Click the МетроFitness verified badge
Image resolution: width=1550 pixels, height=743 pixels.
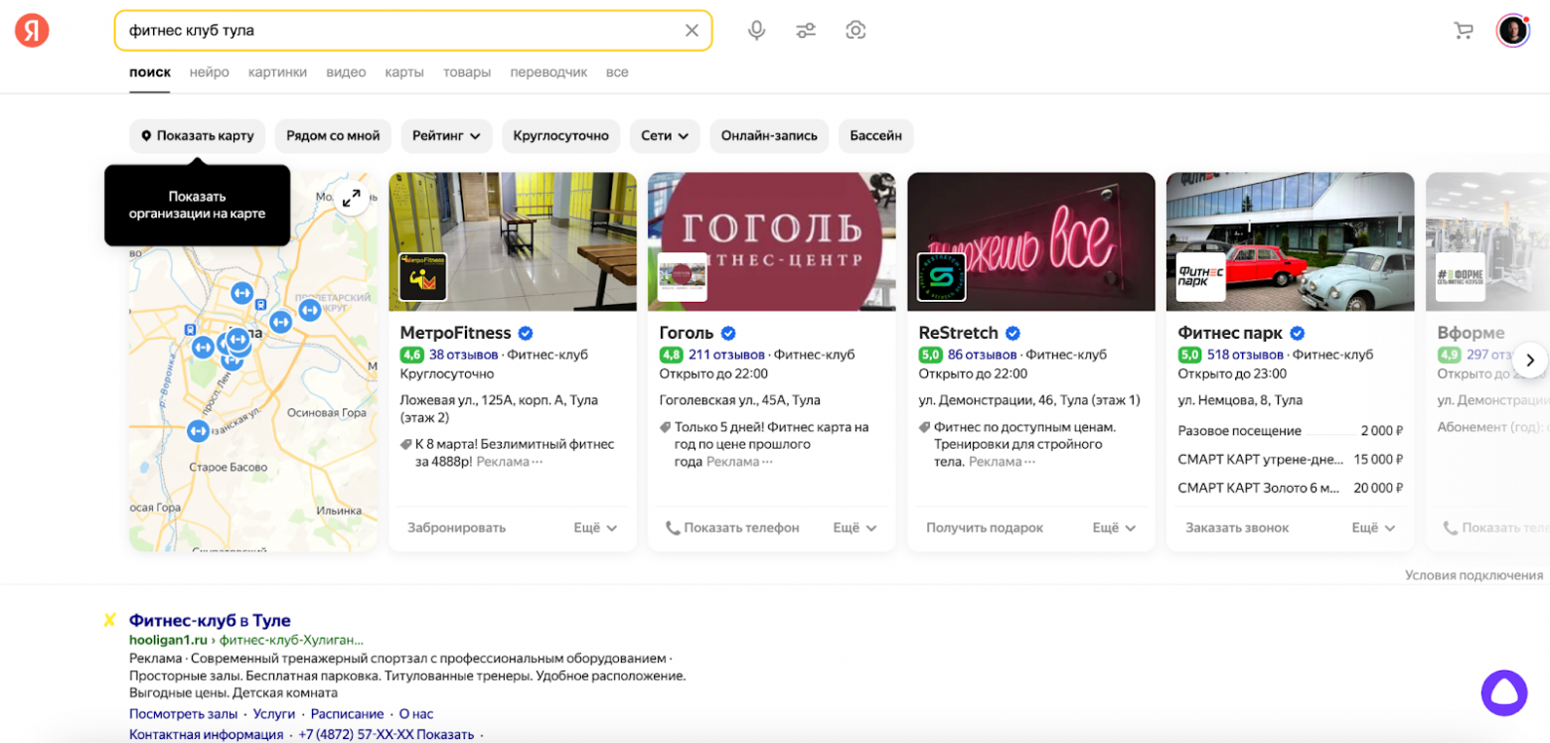point(526,333)
